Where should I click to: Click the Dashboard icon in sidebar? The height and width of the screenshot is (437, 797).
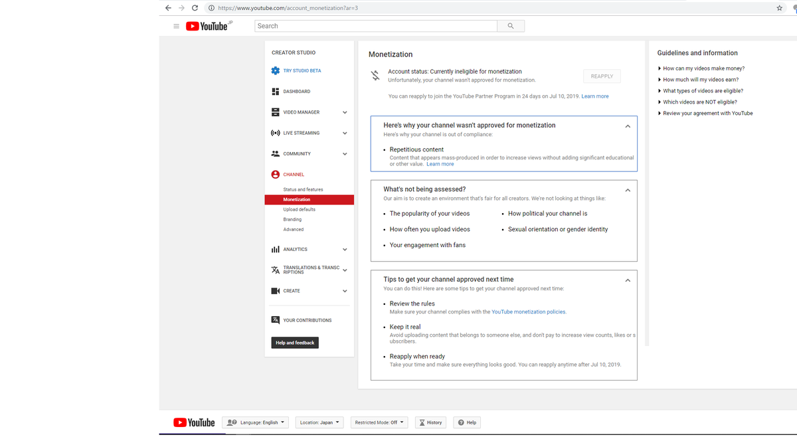pos(275,91)
